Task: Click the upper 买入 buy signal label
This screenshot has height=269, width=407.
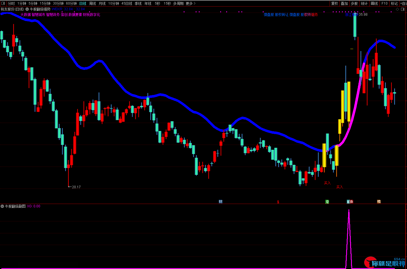Action: coord(327,183)
